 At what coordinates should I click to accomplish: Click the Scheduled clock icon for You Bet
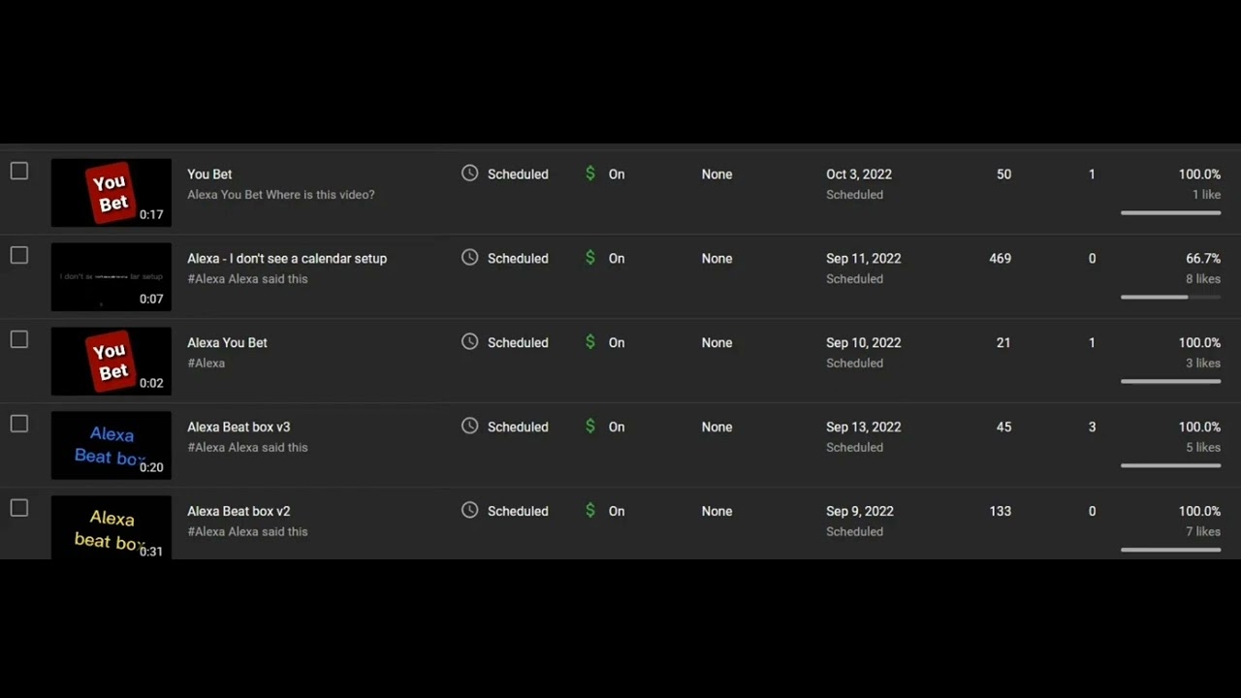tap(470, 174)
